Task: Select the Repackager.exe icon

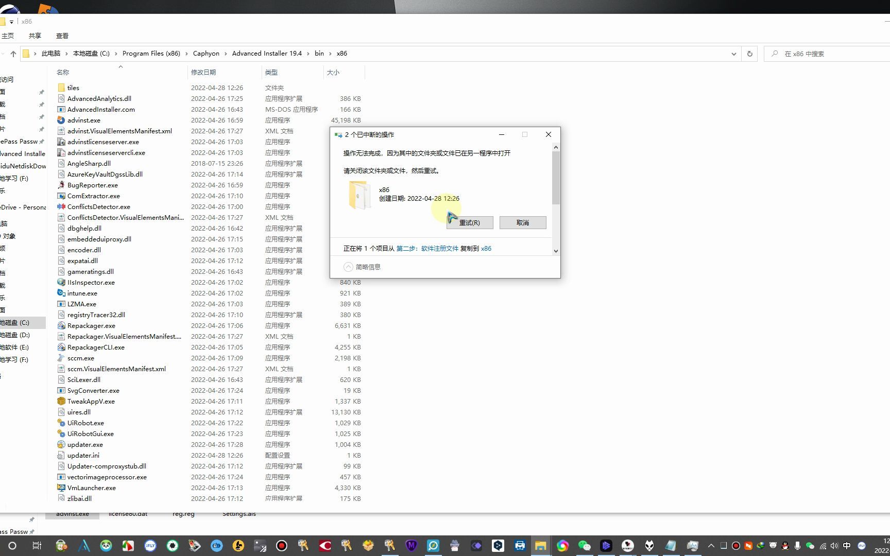Action: 61,325
